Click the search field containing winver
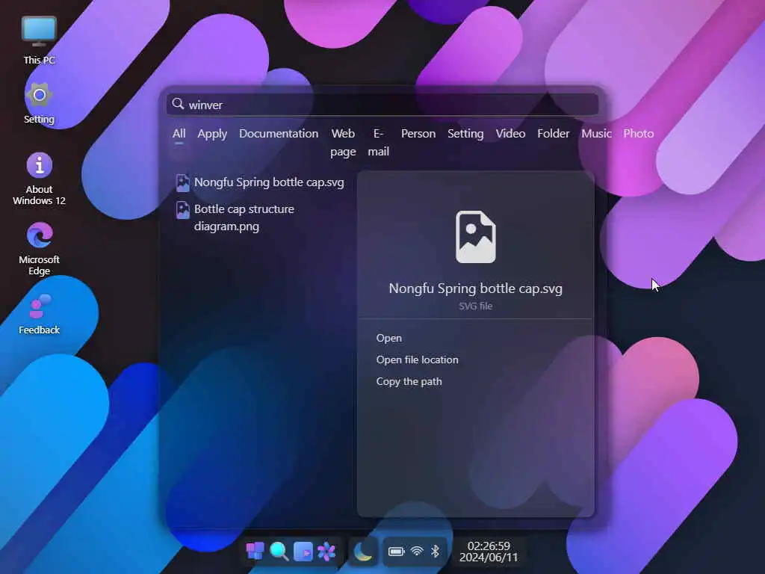The height and width of the screenshot is (574, 765). click(x=382, y=105)
